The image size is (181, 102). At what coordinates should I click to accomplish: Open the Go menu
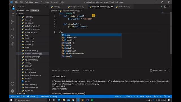(42, 2)
